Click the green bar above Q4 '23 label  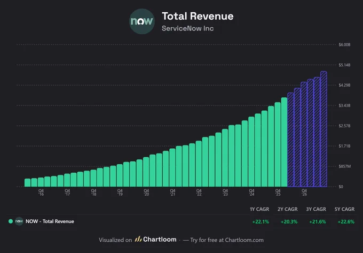coord(225,158)
